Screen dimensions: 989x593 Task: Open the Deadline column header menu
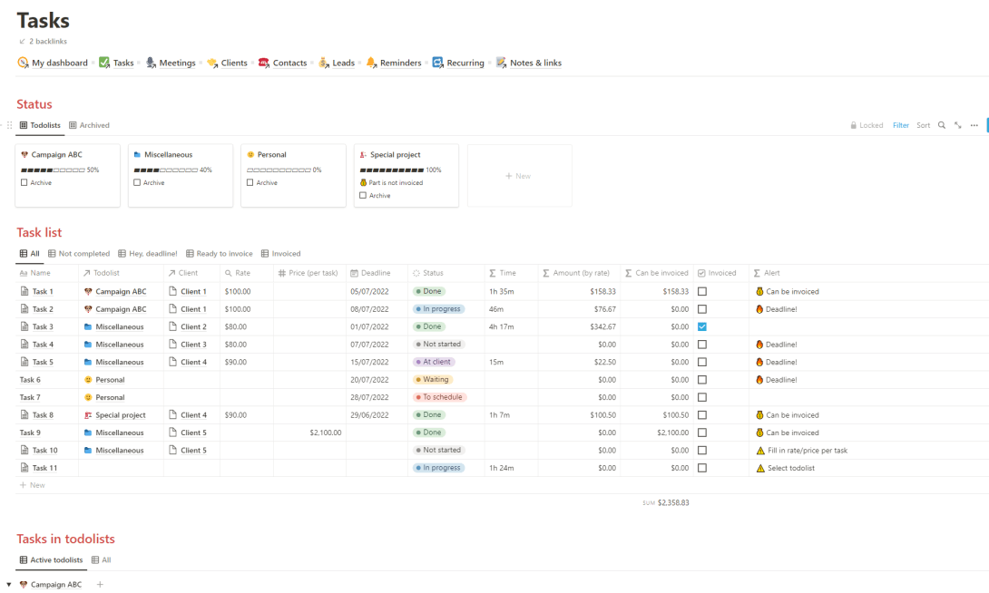pyautogui.click(x=377, y=273)
